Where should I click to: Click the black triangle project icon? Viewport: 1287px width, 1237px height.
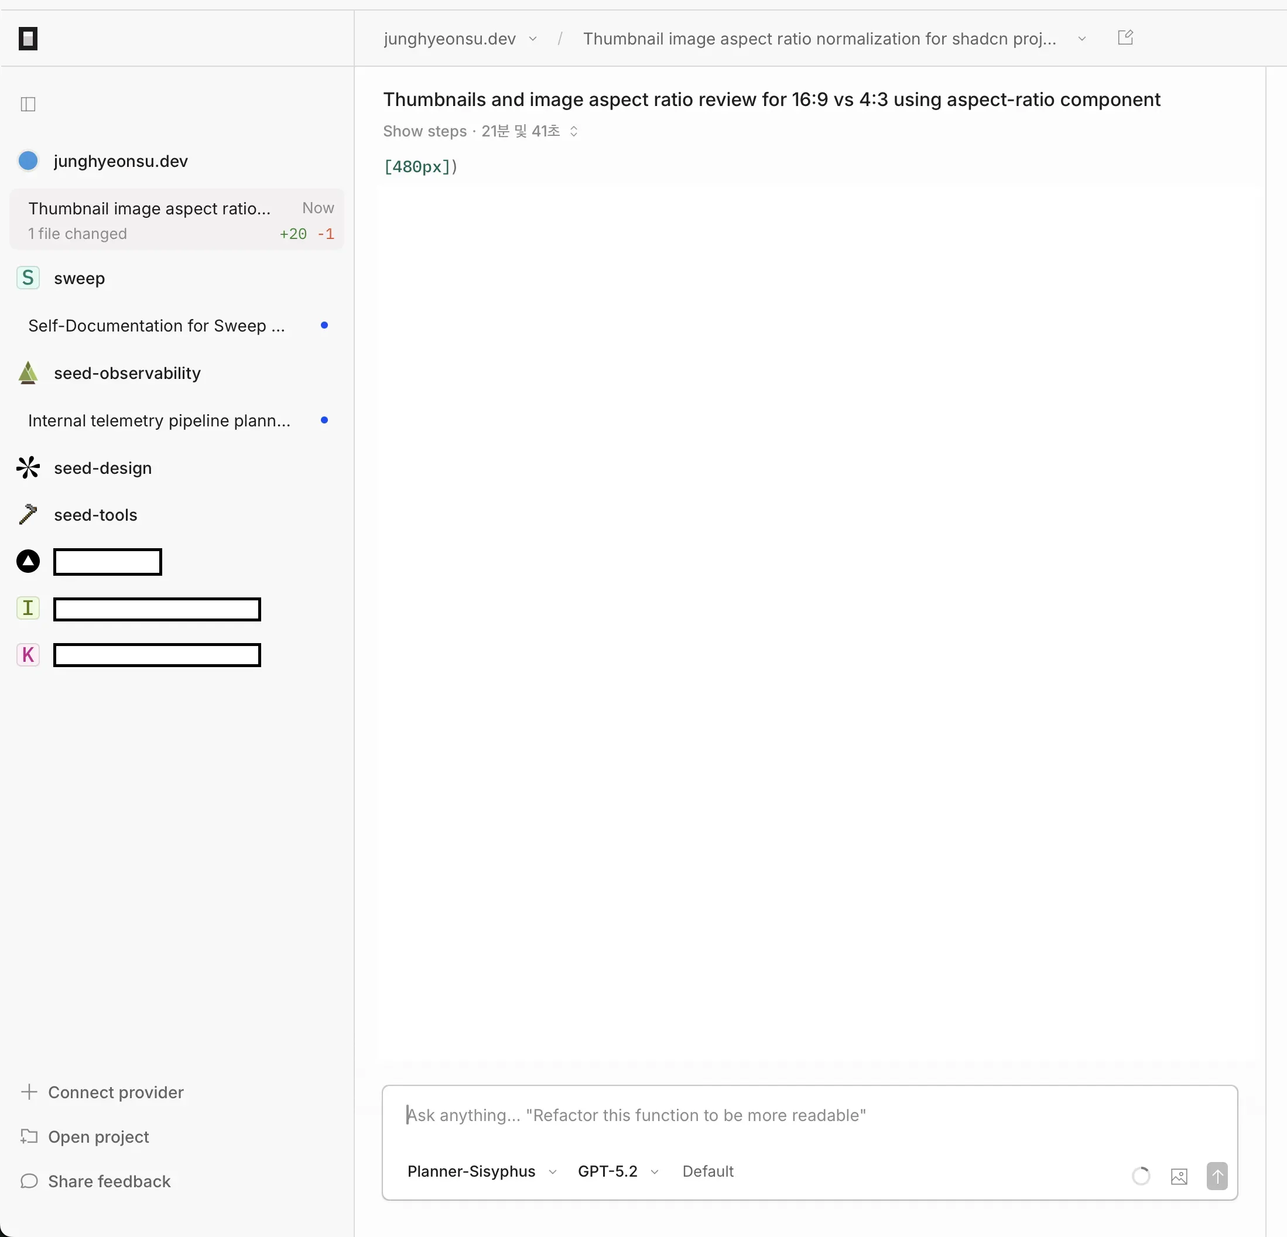pos(28,562)
